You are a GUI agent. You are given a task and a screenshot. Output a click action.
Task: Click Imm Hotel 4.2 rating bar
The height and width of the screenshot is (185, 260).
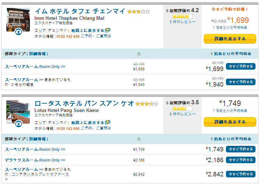point(182,16)
